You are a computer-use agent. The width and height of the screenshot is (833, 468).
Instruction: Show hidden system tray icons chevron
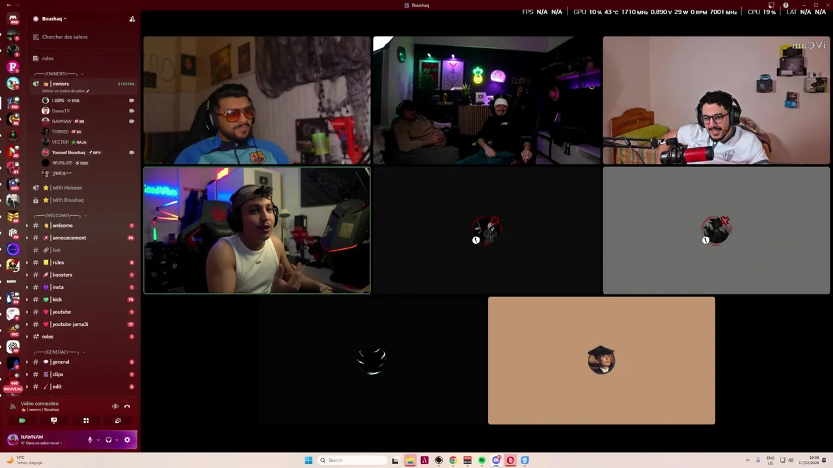coord(747,460)
